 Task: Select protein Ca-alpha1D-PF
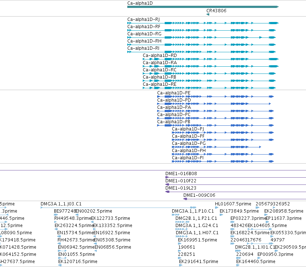[x=223, y=140]
